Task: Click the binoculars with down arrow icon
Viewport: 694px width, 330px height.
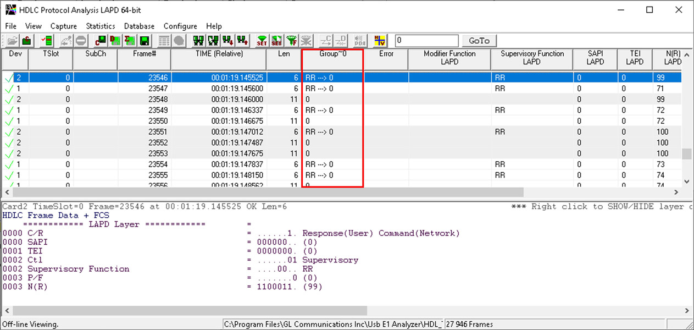Action: (x=228, y=41)
